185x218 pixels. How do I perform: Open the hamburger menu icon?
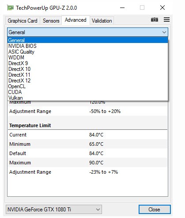[166, 19]
